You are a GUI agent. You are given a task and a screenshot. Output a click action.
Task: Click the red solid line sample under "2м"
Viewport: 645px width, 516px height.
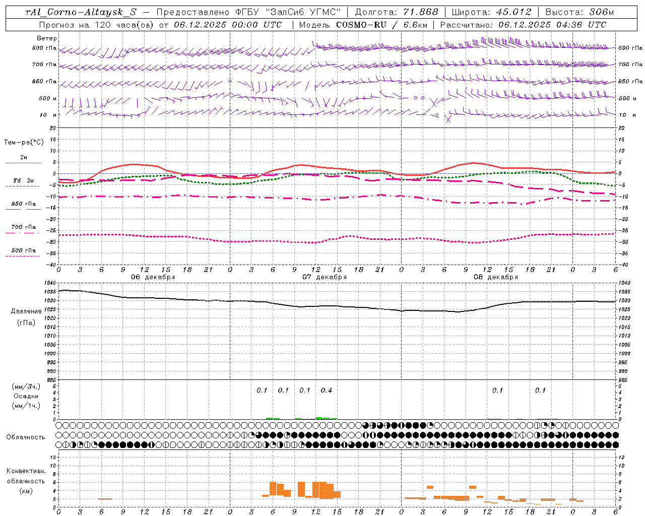24,163
